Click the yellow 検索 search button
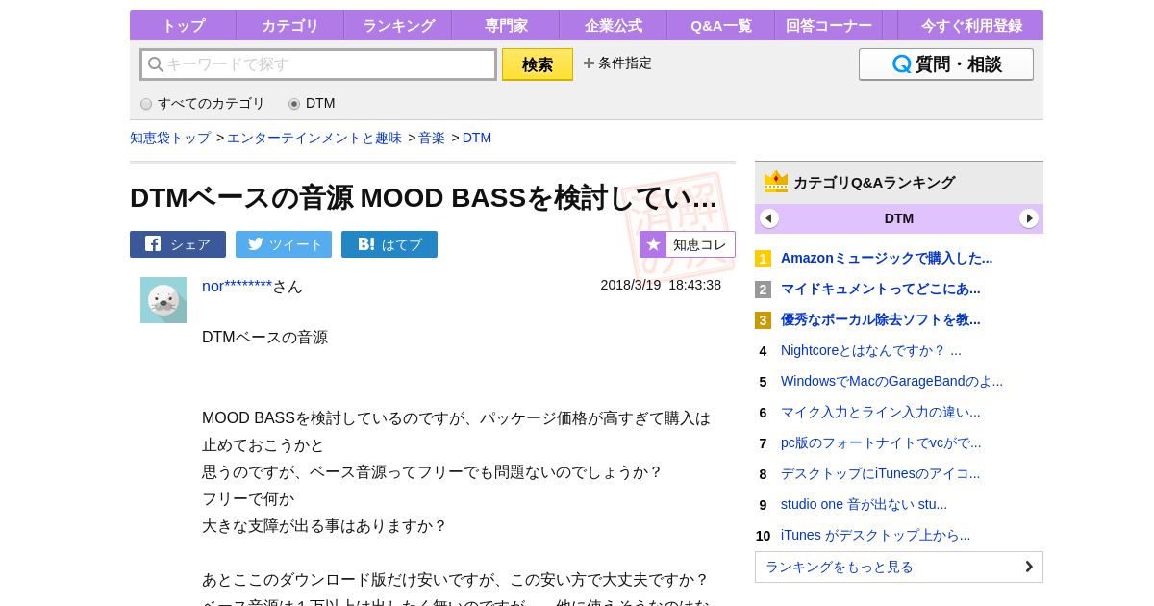The width and height of the screenshot is (1154, 606). point(538,64)
